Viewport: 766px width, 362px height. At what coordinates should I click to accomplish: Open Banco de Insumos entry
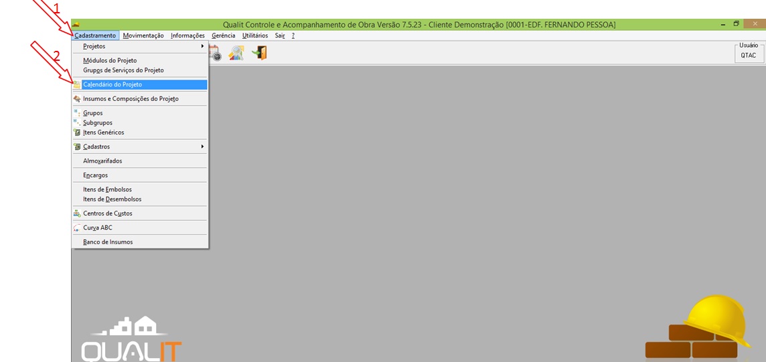[140, 242]
